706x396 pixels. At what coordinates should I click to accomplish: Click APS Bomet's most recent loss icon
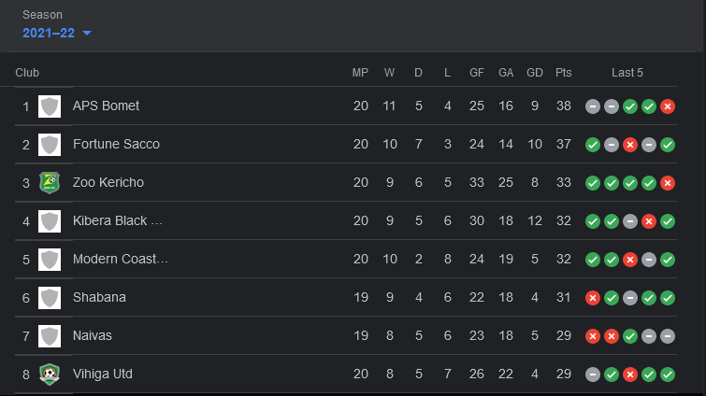[x=668, y=106]
